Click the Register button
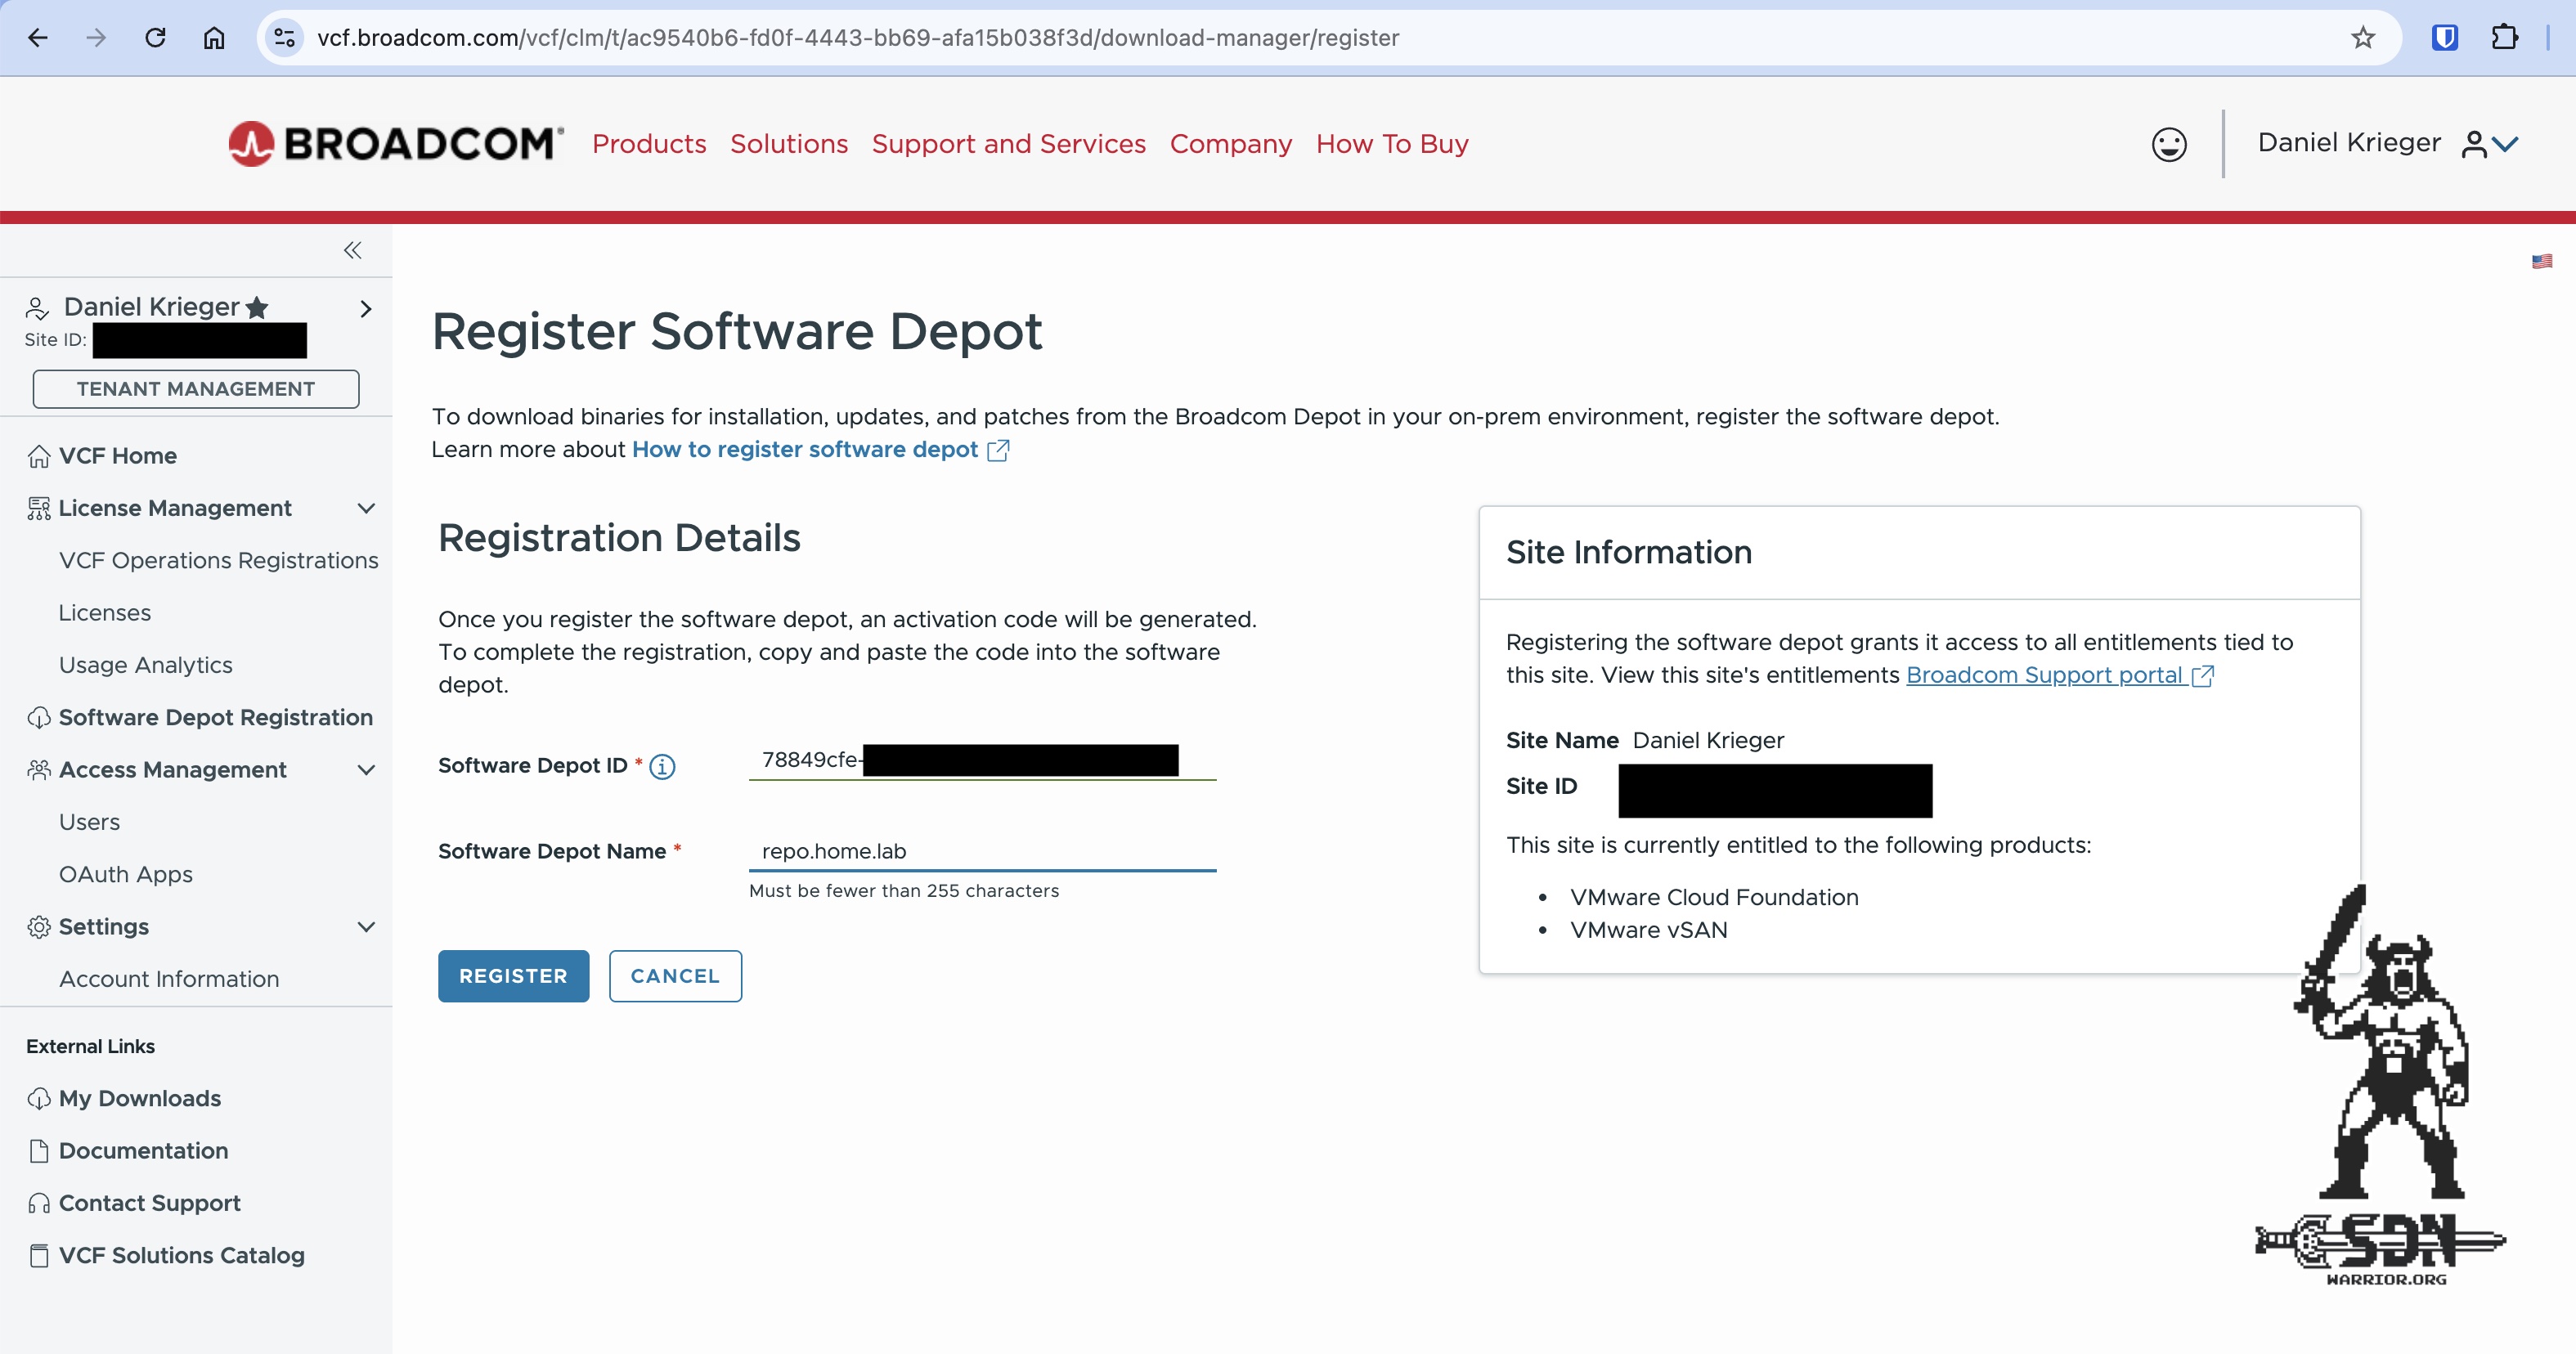 (x=513, y=976)
